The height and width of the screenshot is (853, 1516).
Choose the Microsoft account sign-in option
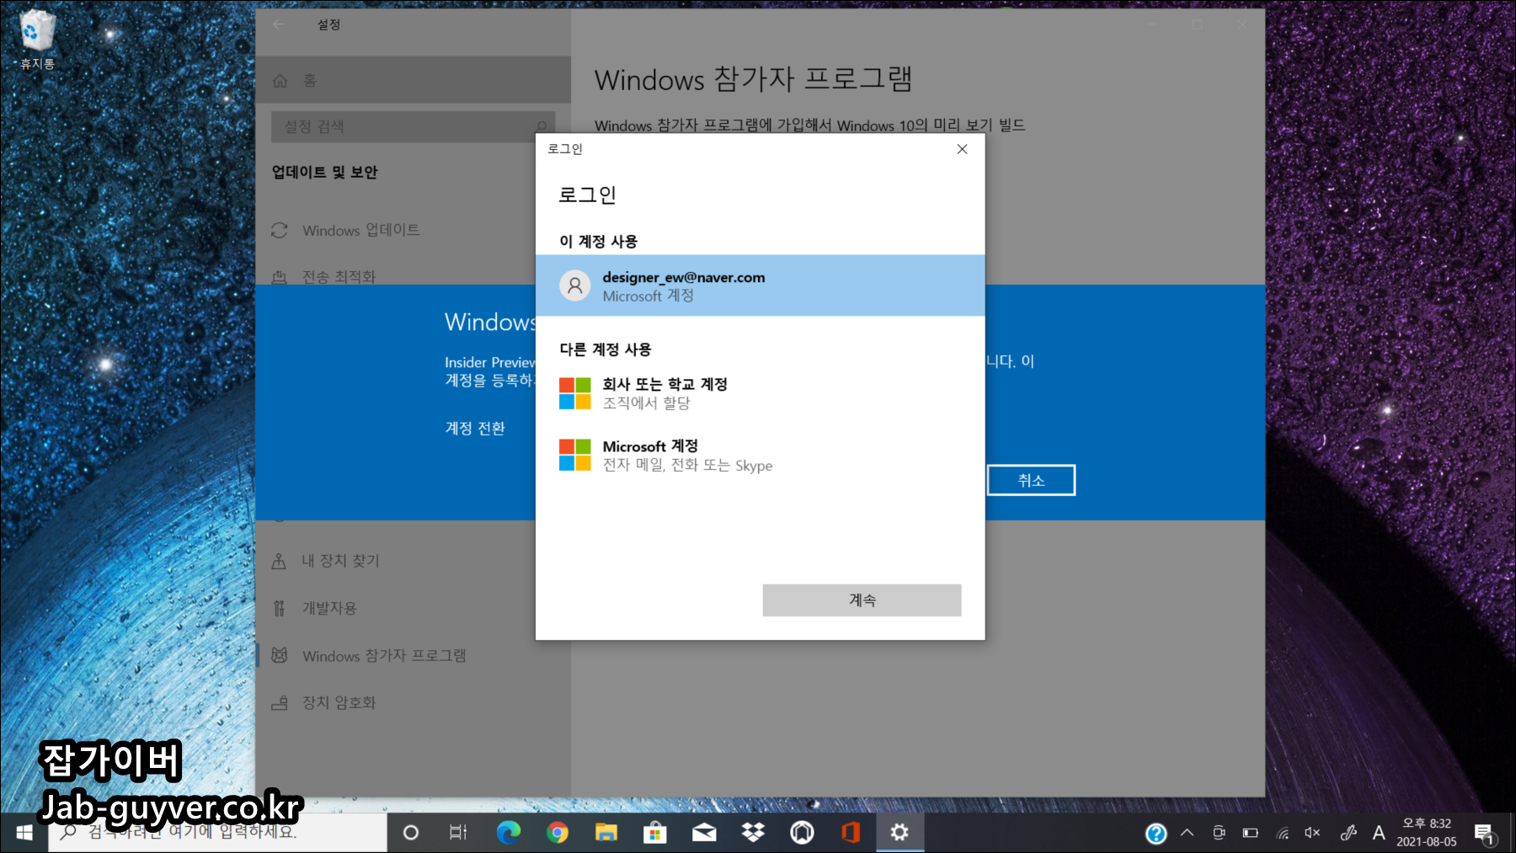760,456
